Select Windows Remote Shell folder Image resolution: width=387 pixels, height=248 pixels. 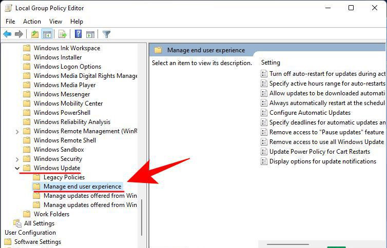click(65, 140)
